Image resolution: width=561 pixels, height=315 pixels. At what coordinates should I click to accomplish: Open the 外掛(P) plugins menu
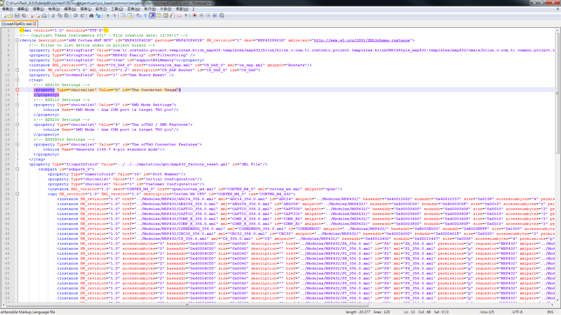coord(165,9)
